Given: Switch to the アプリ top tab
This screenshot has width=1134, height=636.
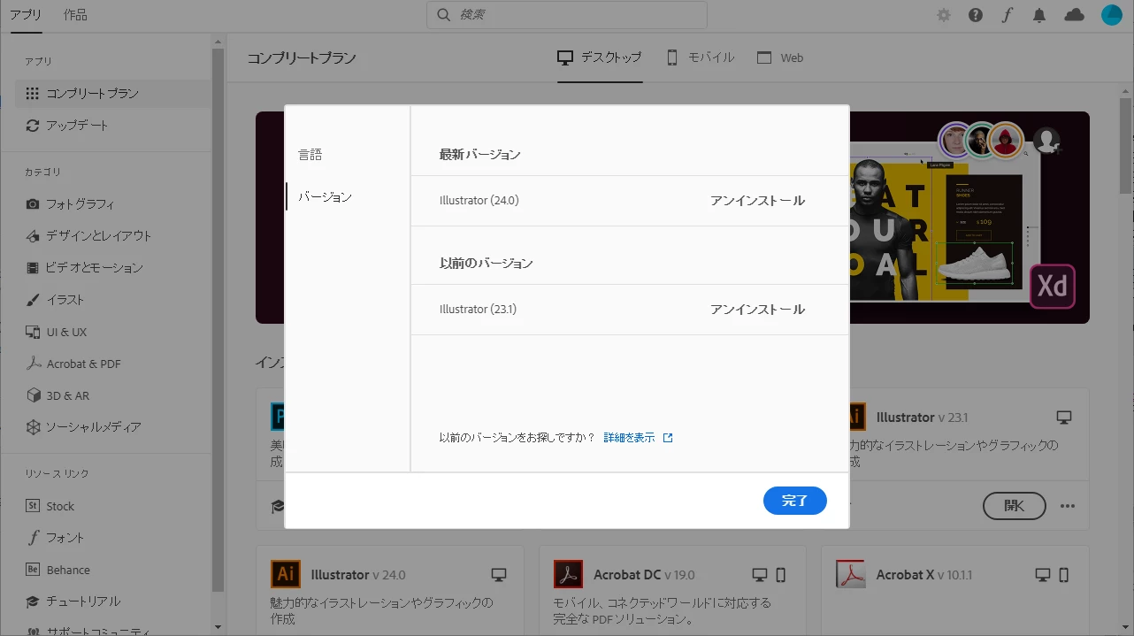Looking at the screenshot, I should pyautogui.click(x=26, y=15).
